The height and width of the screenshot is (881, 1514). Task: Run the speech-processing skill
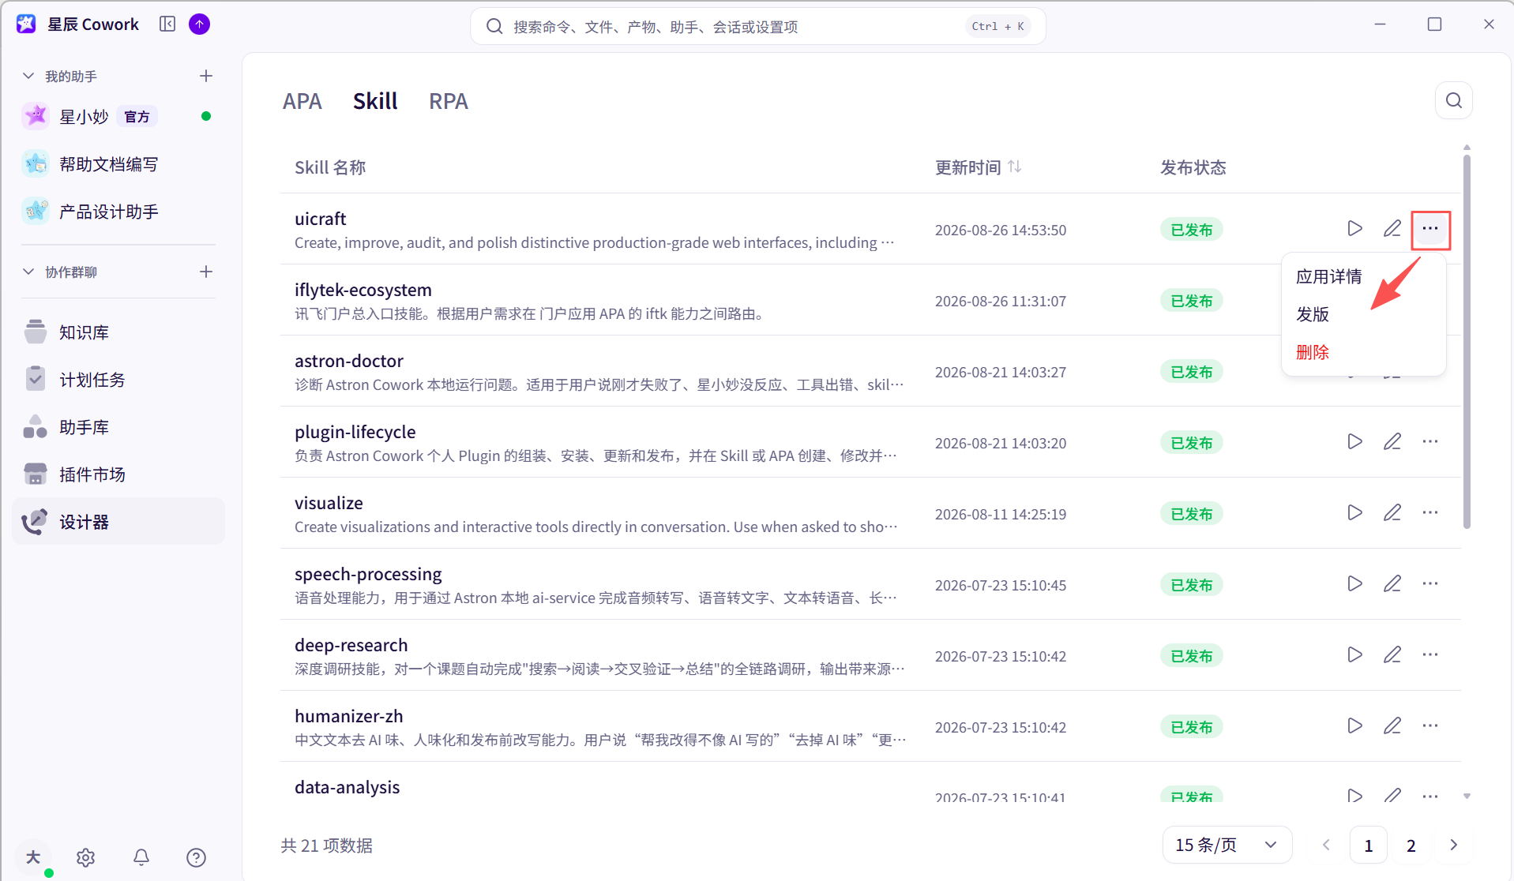(x=1354, y=584)
